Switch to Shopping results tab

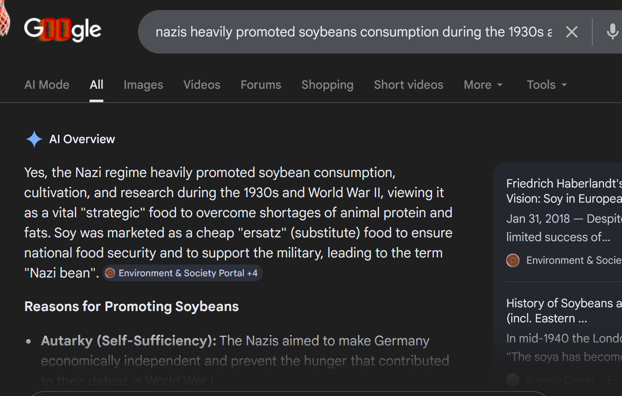[327, 85]
